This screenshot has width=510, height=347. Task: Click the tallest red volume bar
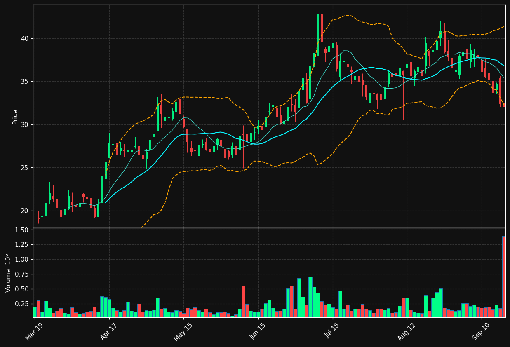[504, 277]
